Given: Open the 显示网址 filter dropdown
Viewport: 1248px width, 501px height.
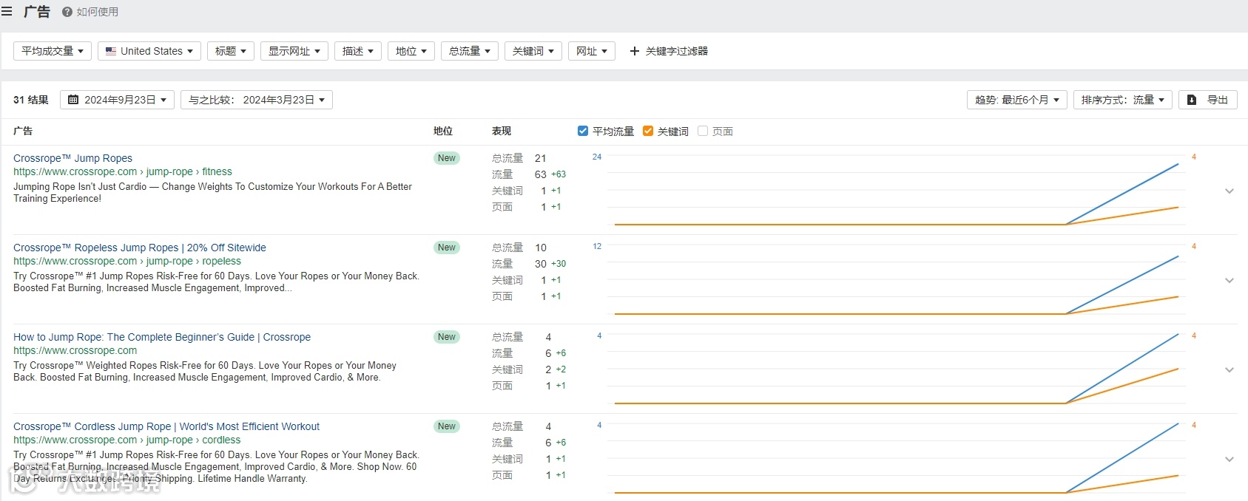Looking at the screenshot, I should click(294, 51).
